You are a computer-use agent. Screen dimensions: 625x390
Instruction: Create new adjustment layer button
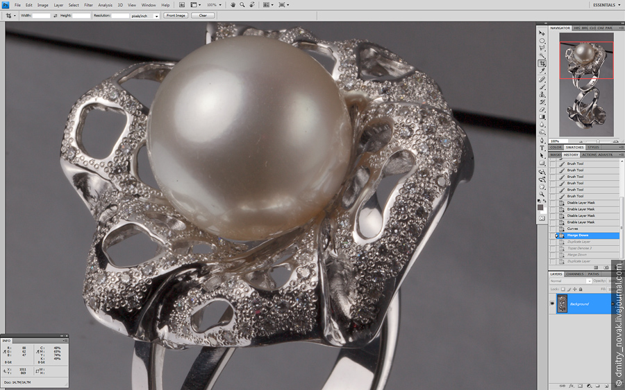click(589, 386)
